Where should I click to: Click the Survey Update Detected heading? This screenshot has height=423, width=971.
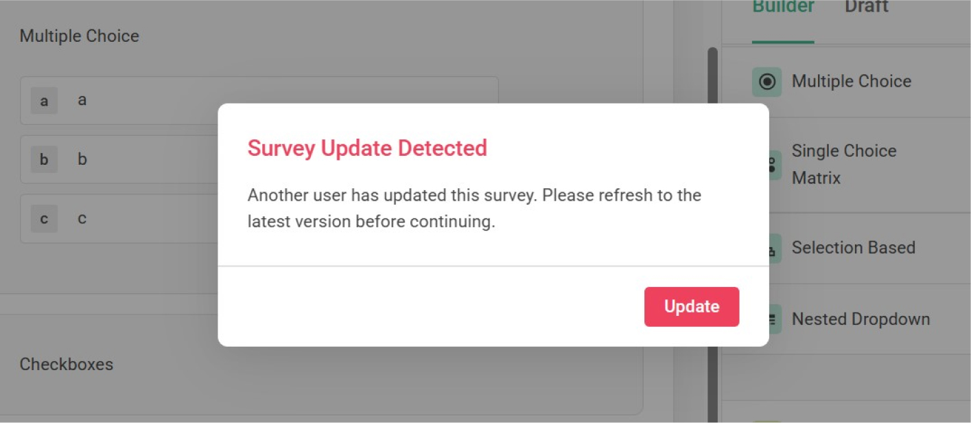368,148
